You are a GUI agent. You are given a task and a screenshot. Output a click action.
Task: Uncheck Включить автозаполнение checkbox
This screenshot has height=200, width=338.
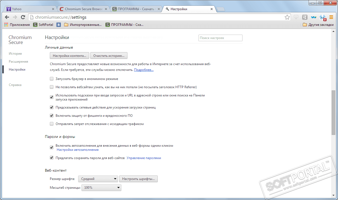51,148
